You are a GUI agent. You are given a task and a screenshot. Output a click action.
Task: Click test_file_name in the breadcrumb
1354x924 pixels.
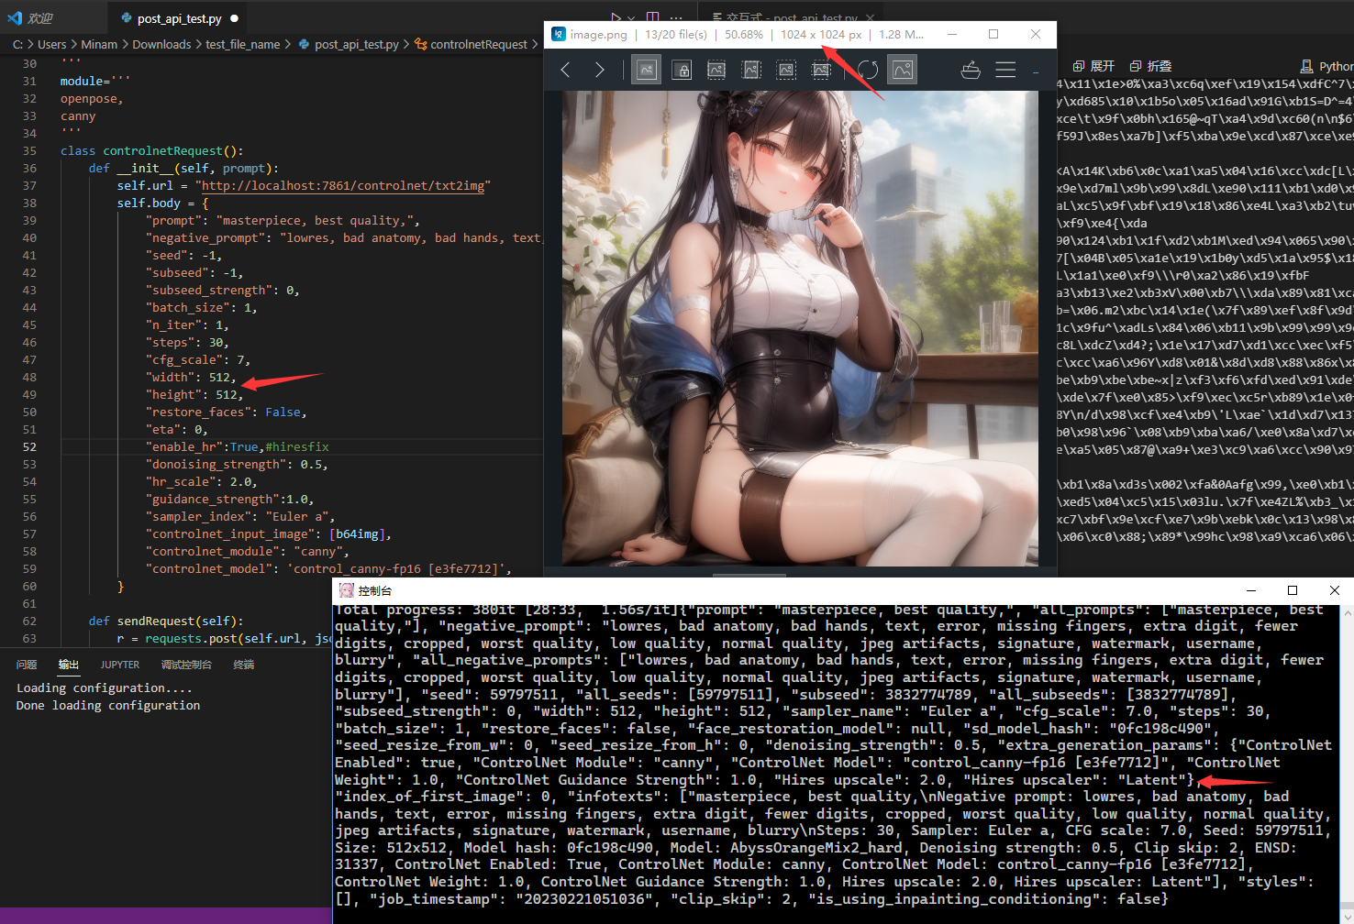tap(243, 44)
